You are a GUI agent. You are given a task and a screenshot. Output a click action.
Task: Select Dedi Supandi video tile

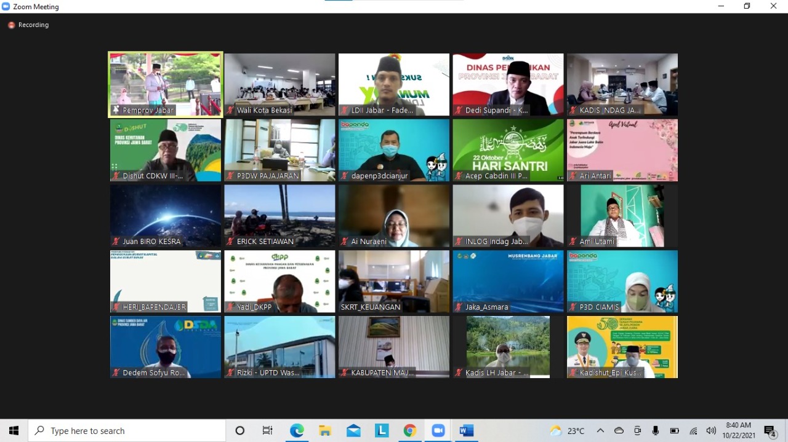coord(508,84)
